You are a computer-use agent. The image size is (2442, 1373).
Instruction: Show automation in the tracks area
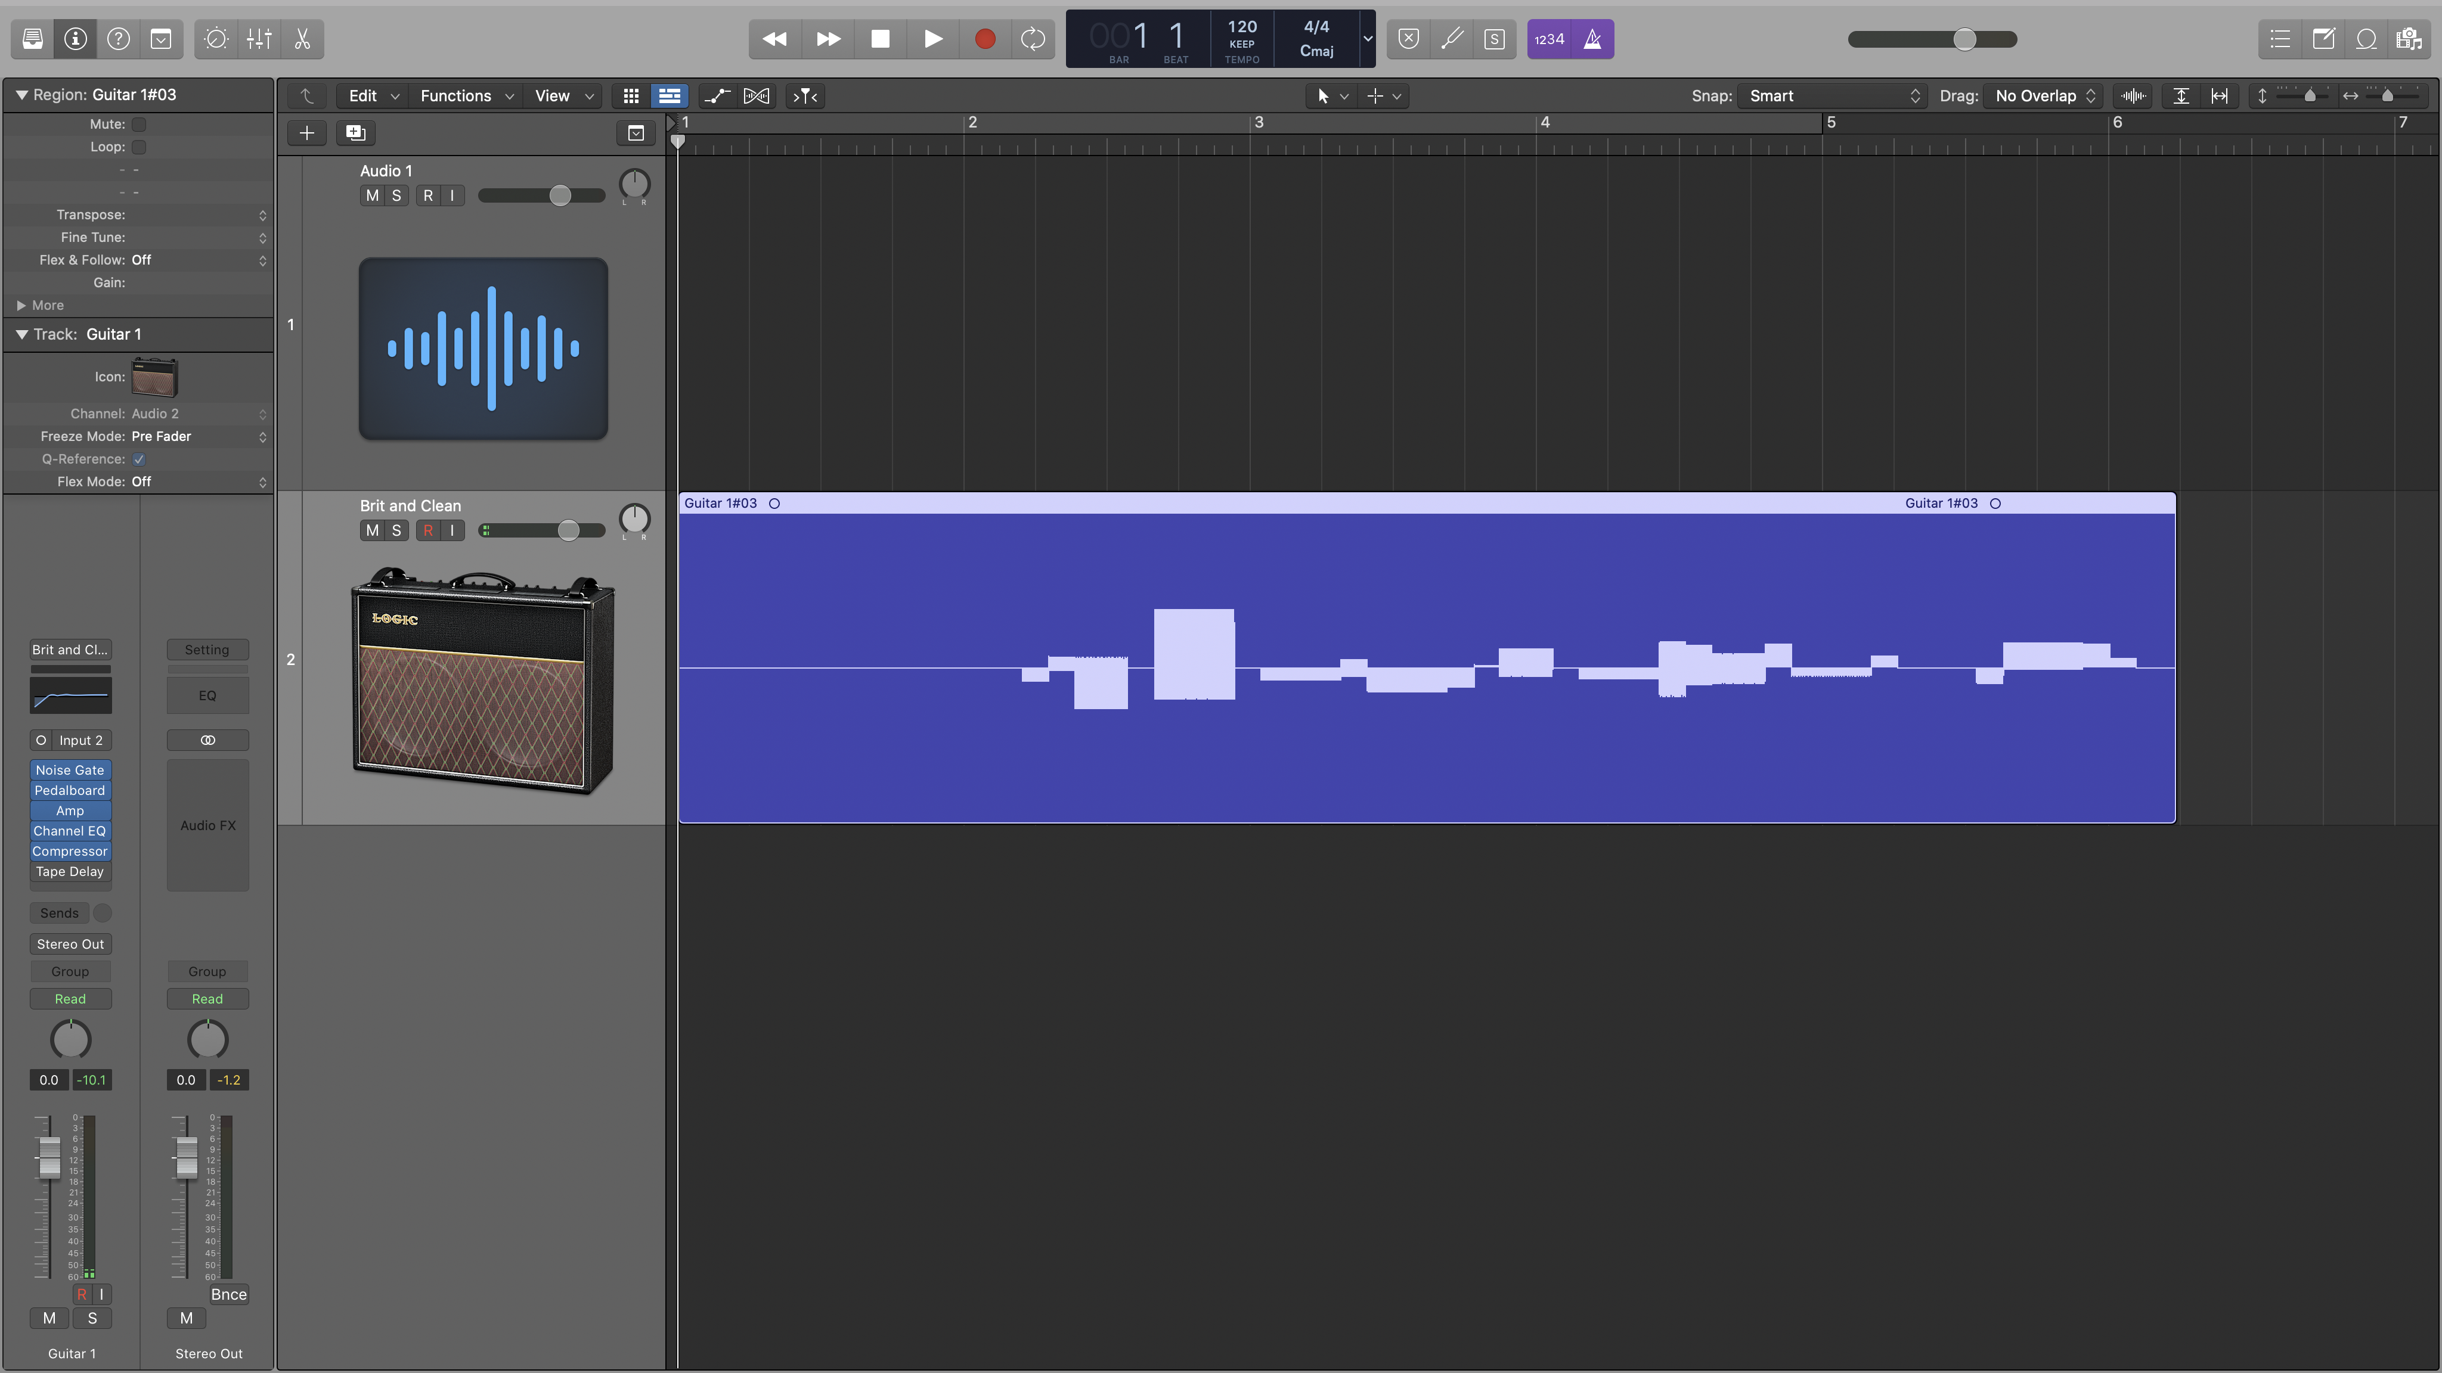(717, 96)
